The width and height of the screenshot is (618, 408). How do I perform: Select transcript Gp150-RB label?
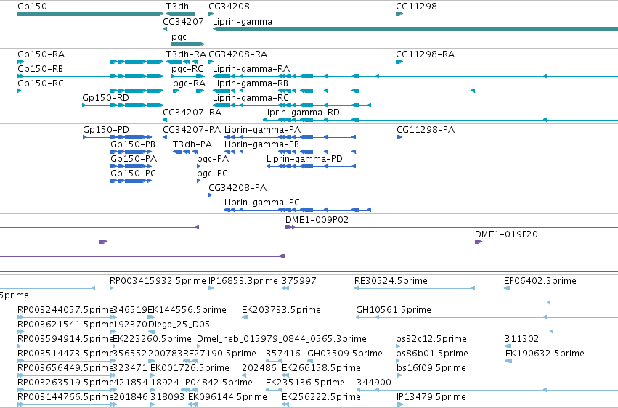(x=40, y=68)
